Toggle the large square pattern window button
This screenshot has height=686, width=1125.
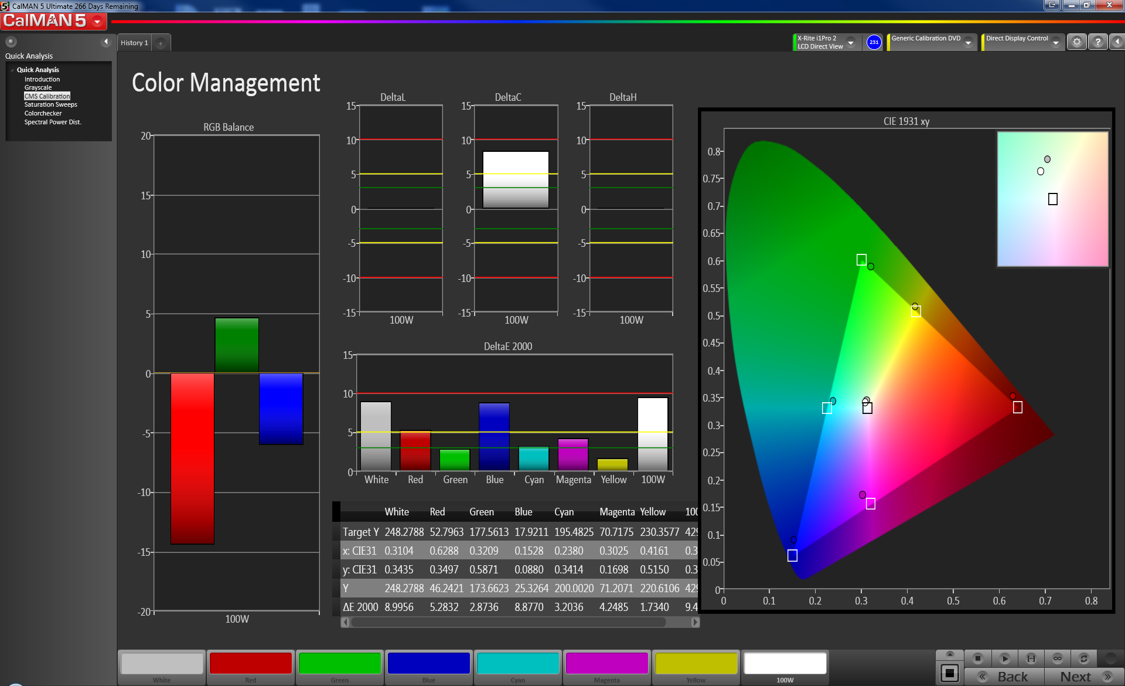click(950, 673)
